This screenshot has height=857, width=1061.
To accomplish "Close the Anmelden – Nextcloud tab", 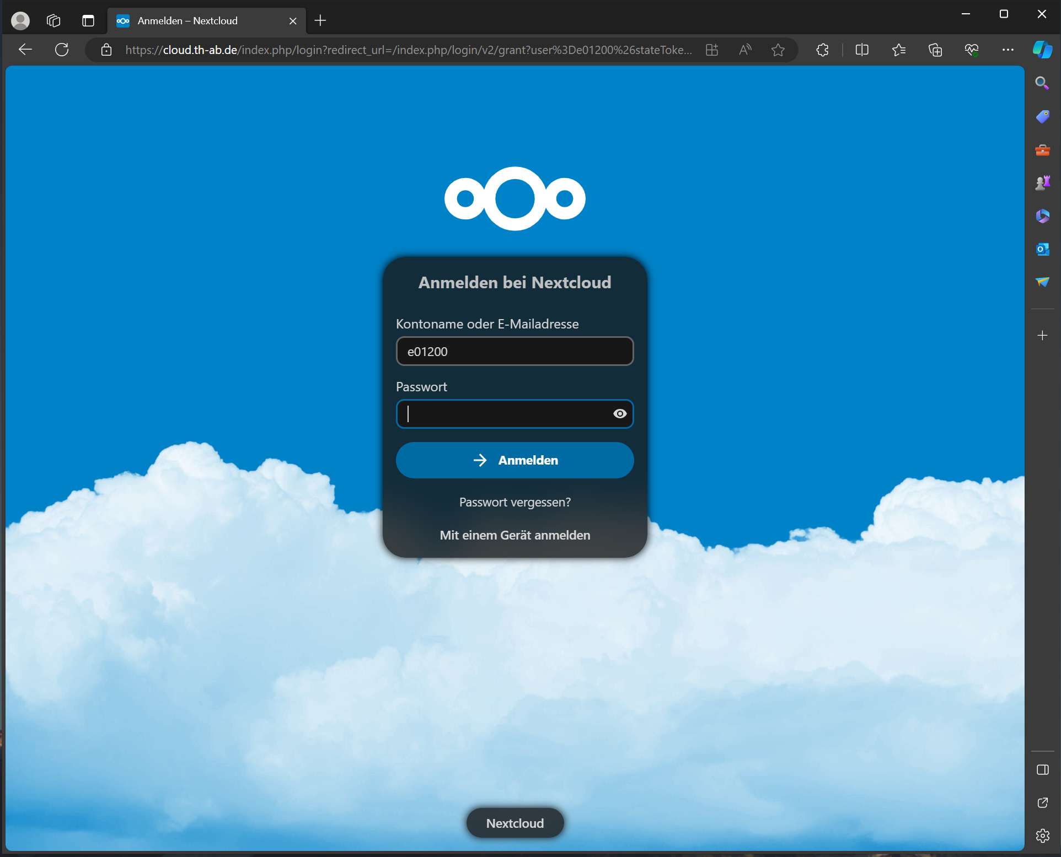I will click(x=293, y=21).
